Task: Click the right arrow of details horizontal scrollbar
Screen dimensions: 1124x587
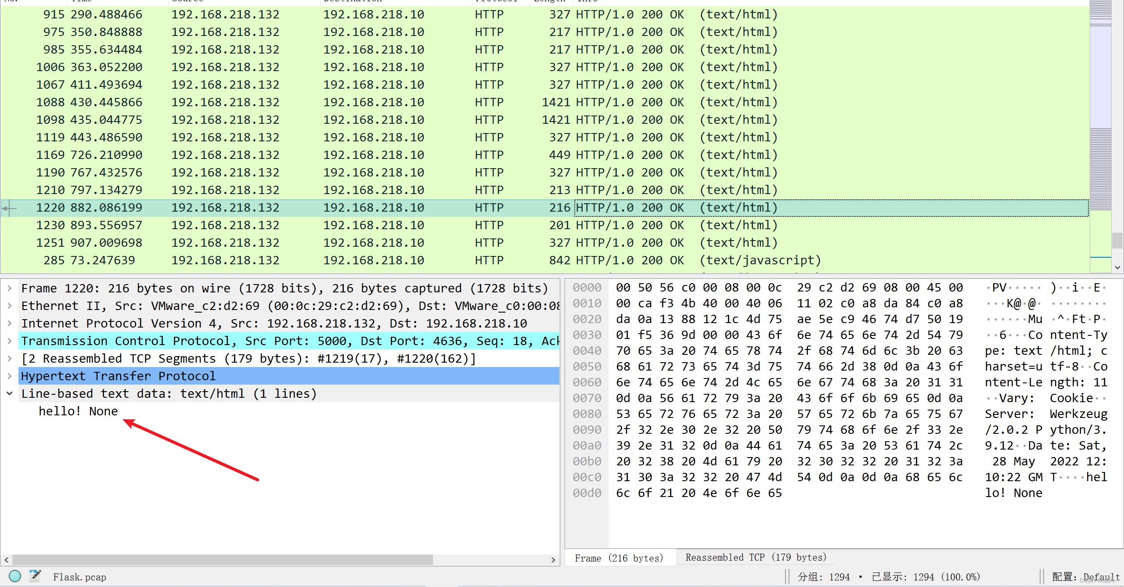Action: pyautogui.click(x=553, y=560)
